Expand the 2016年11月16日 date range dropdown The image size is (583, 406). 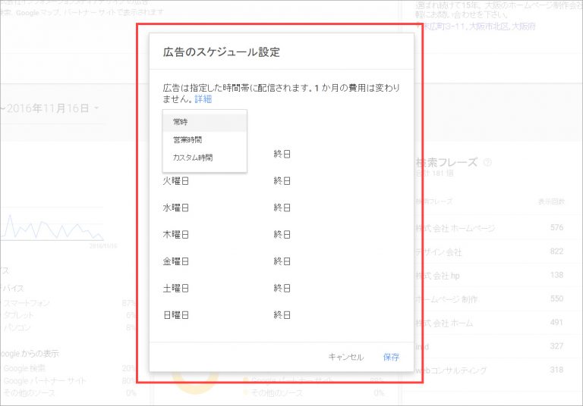(x=53, y=108)
